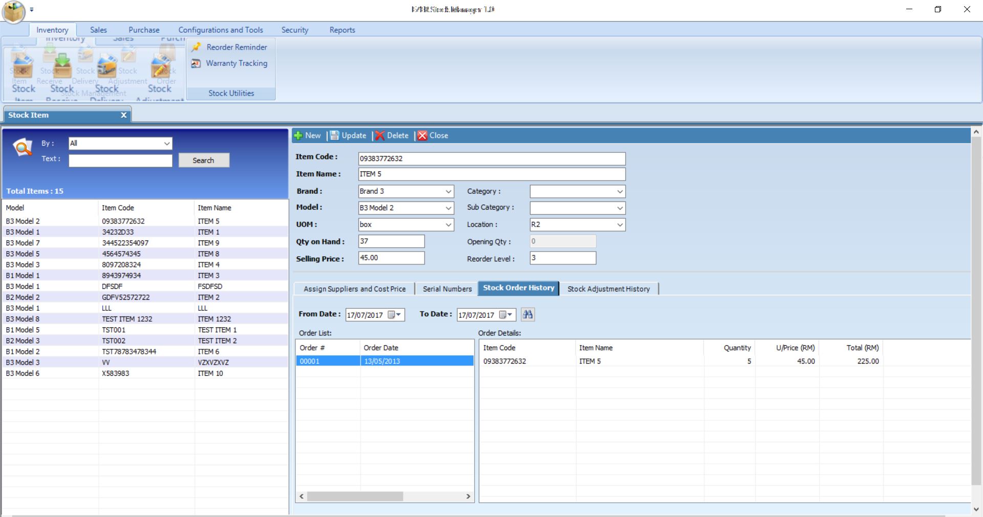
Task: Click the Total (RM) column header
Action: (851, 348)
